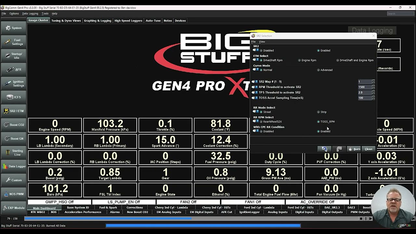Click the blue status progress bar at bottom
The image size is (416, 234).
coord(203,226)
